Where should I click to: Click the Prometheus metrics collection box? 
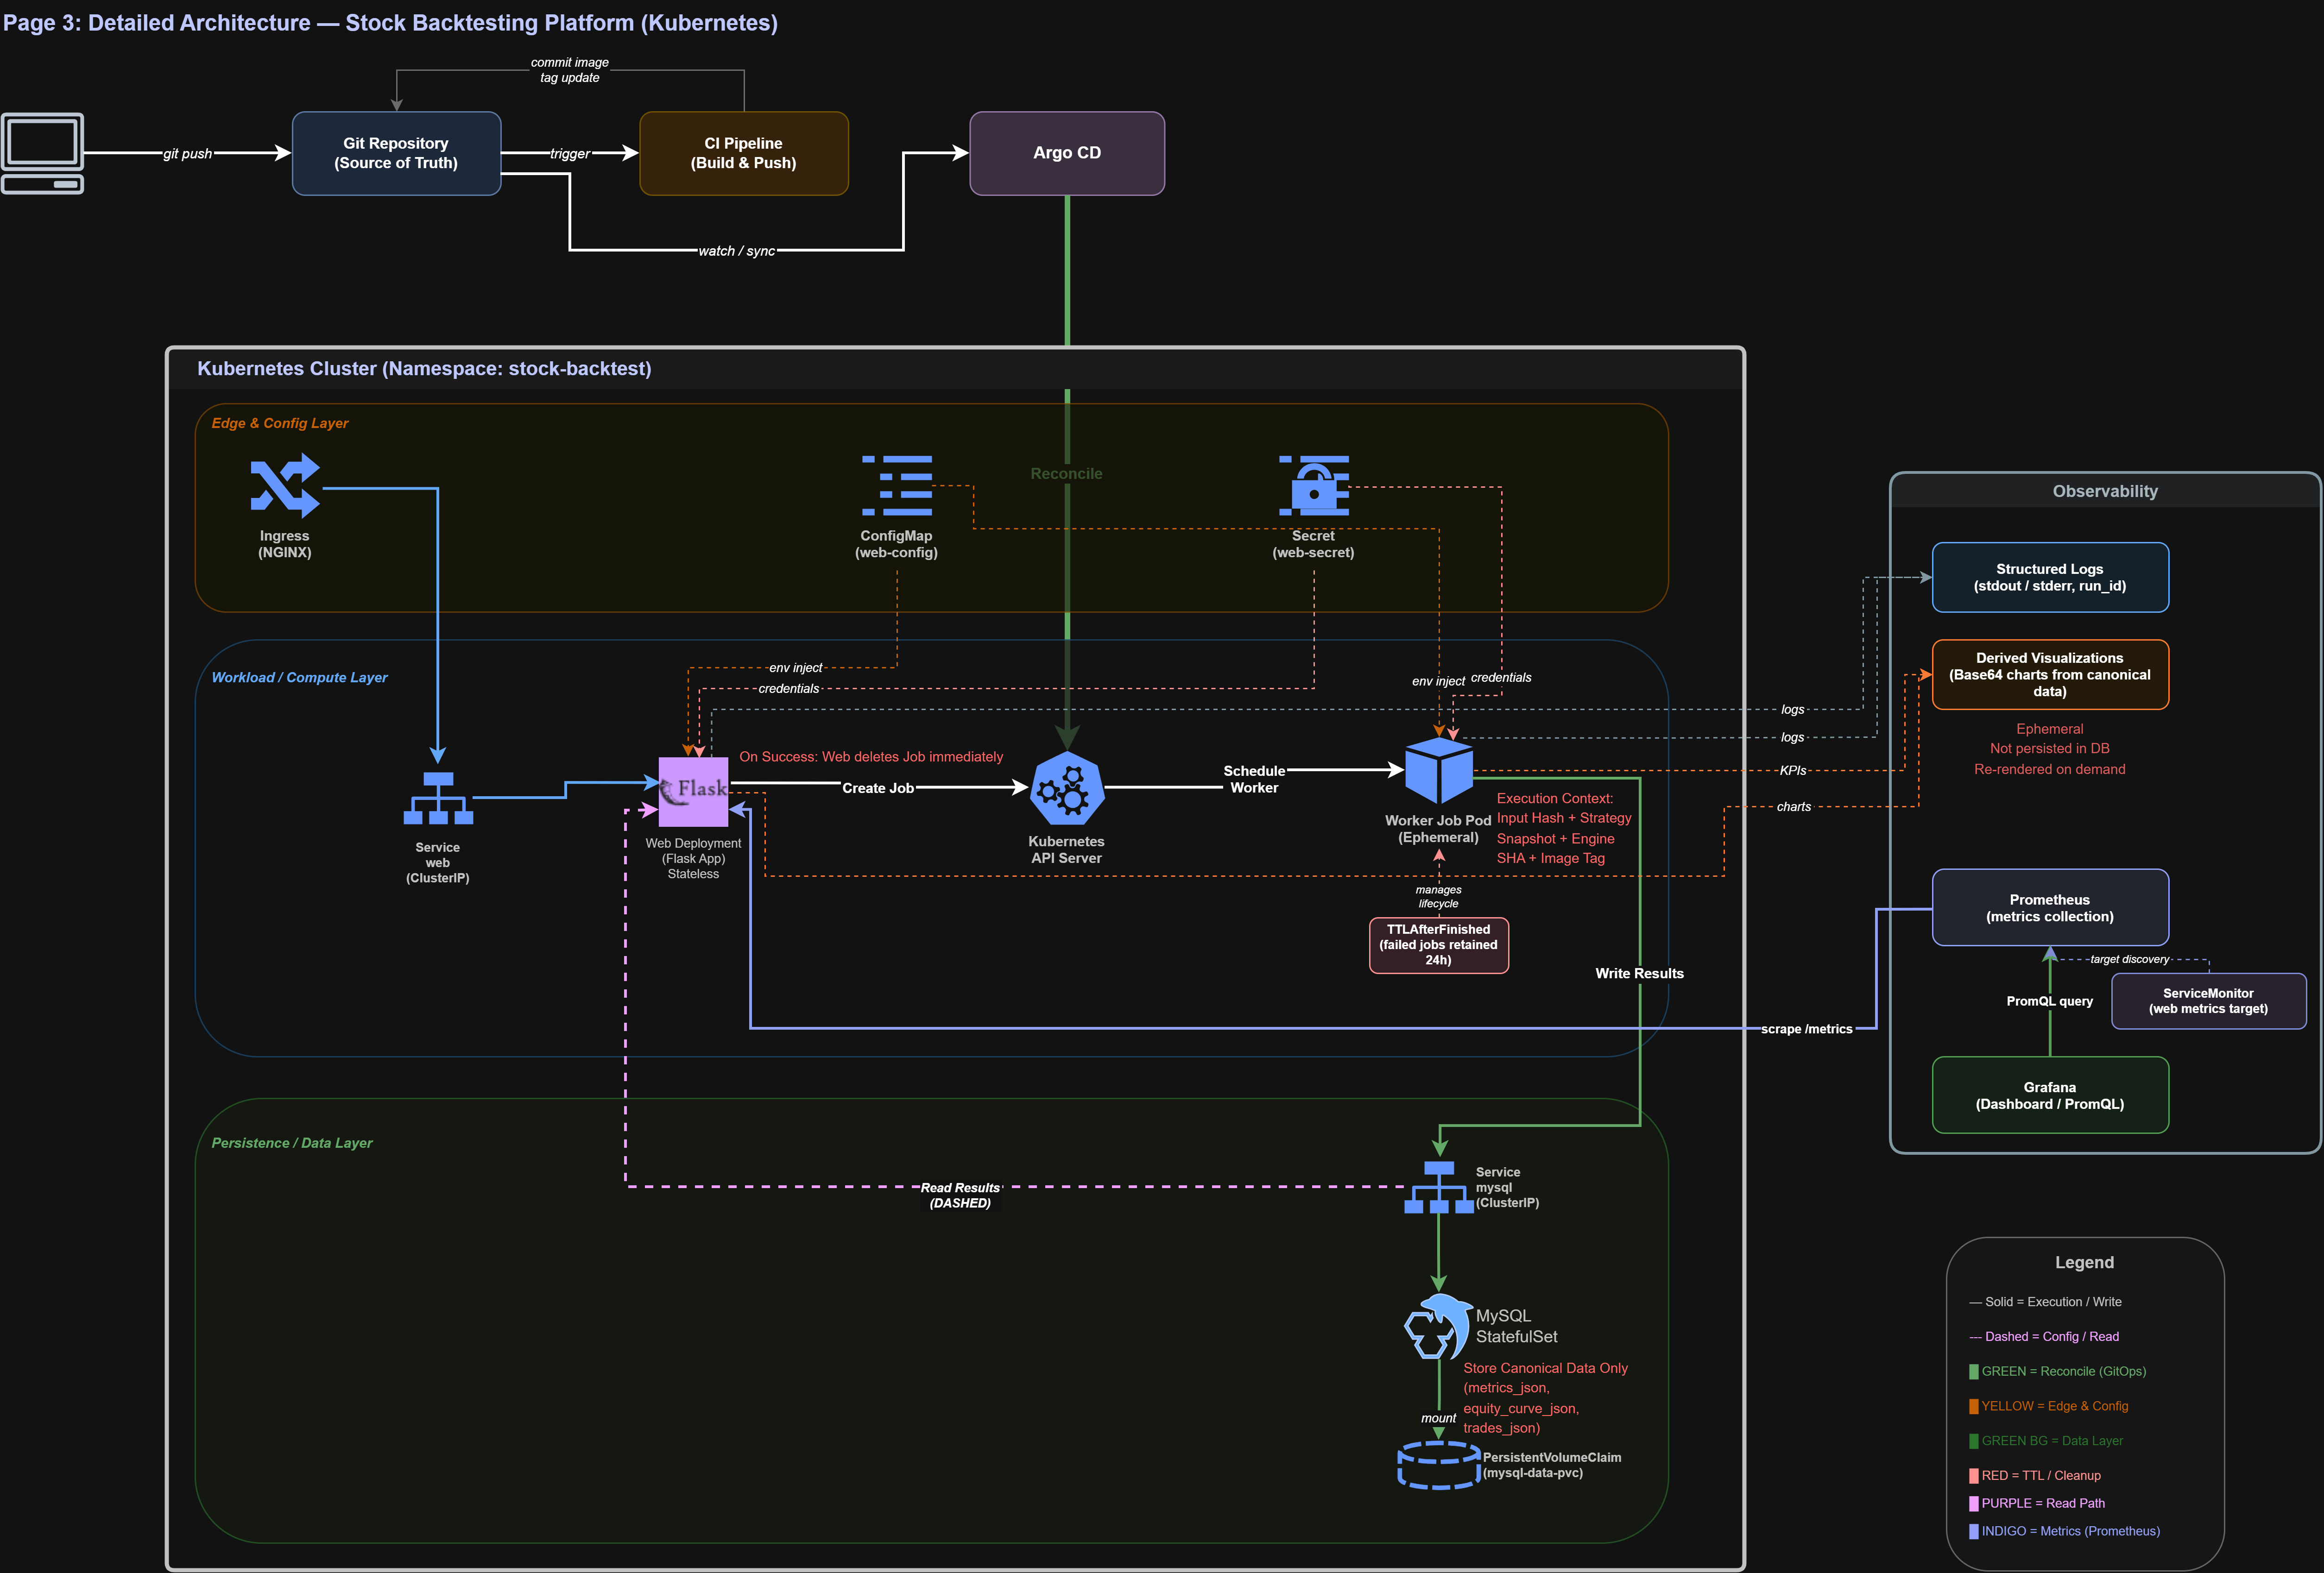tap(2050, 908)
